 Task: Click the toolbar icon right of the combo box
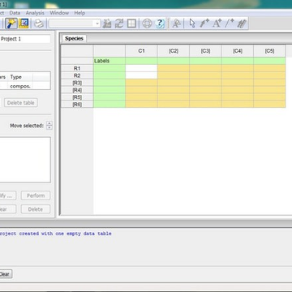click(107, 24)
